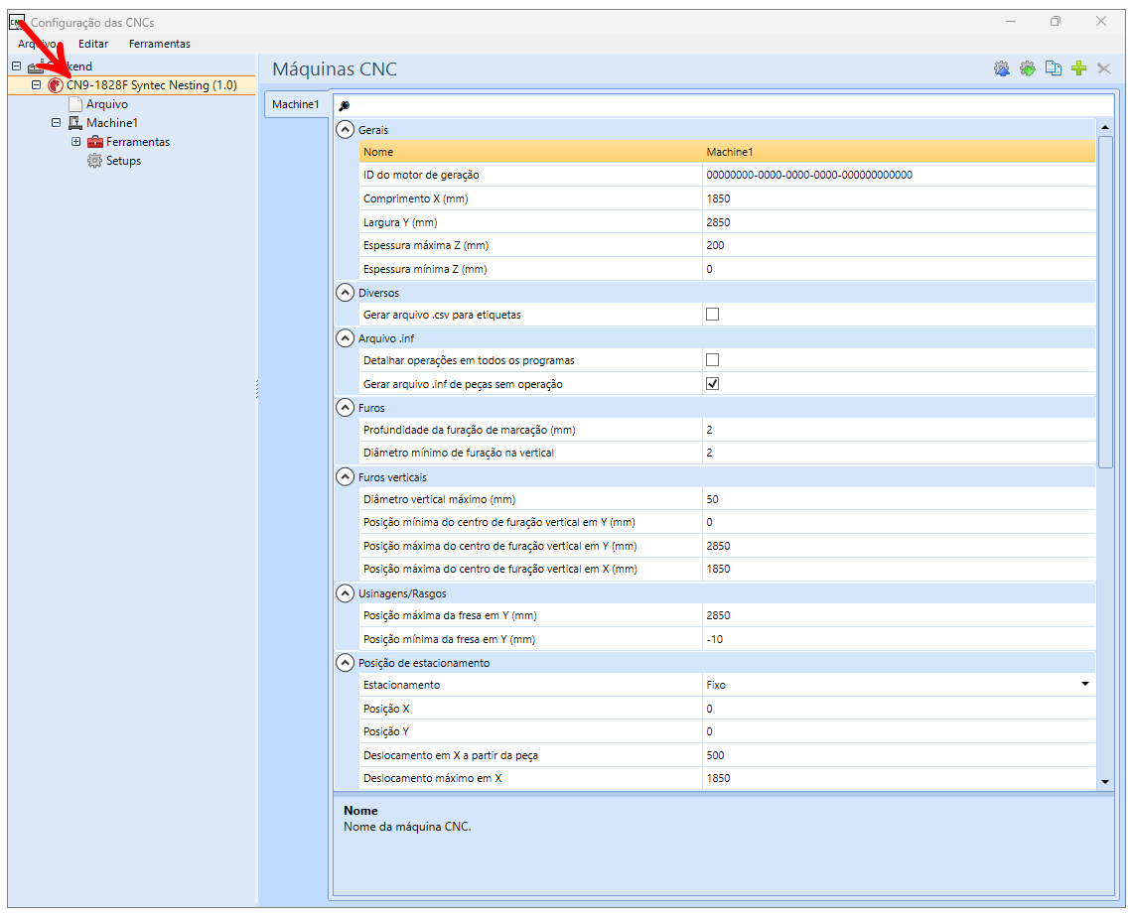
Task: Edit the 'Espessura mínima Z (mm)' value
Action: click(x=899, y=269)
